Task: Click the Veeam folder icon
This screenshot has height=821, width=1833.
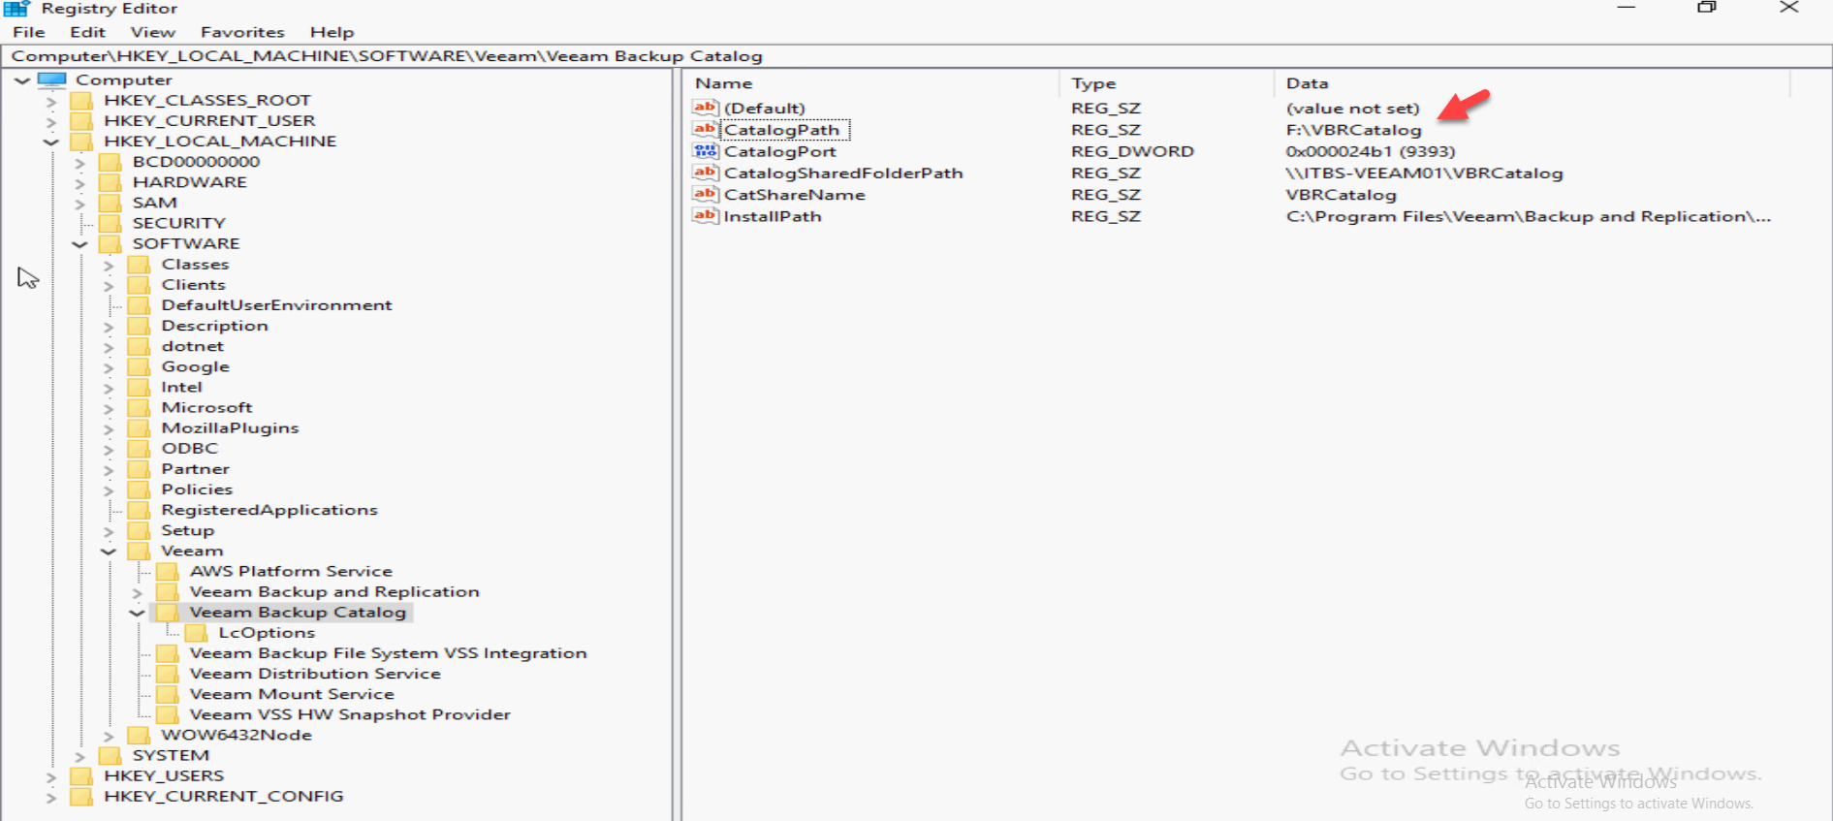Action: click(140, 551)
